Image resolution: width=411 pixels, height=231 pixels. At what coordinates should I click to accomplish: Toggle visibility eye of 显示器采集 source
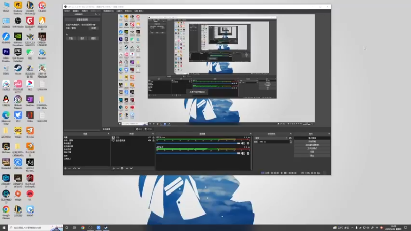click(x=150, y=140)
